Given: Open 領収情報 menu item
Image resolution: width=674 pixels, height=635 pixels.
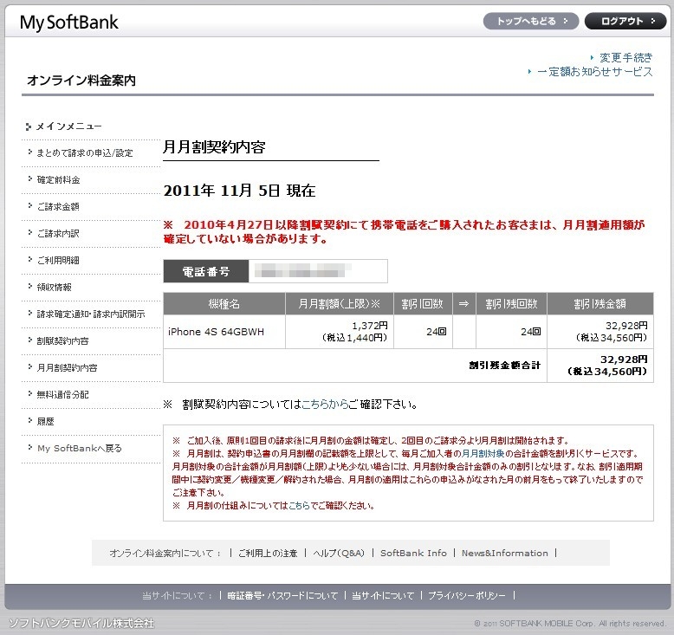Looking at the screenshot, I should (x=55, y=288).
